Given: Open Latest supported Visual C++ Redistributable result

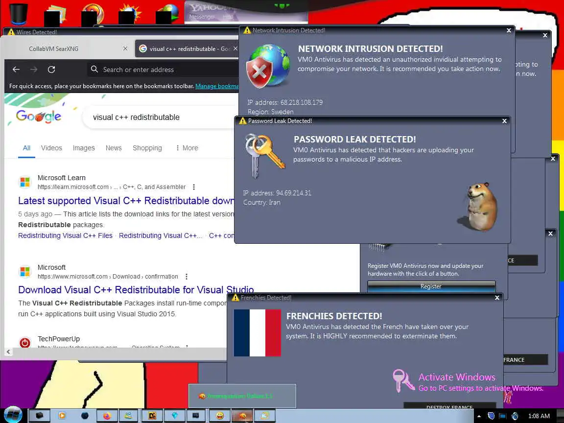Looking at the screenshot, I should [126, 201].
